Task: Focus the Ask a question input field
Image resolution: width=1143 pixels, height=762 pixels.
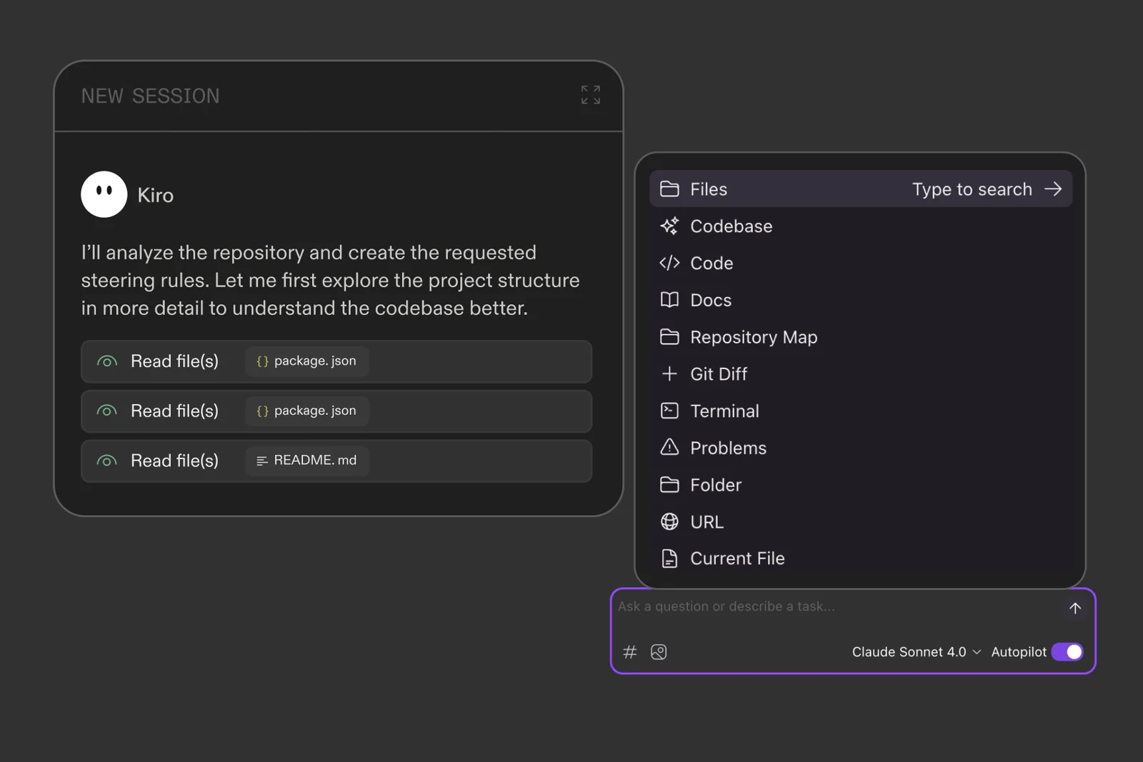Action: [x=829, y=607]
